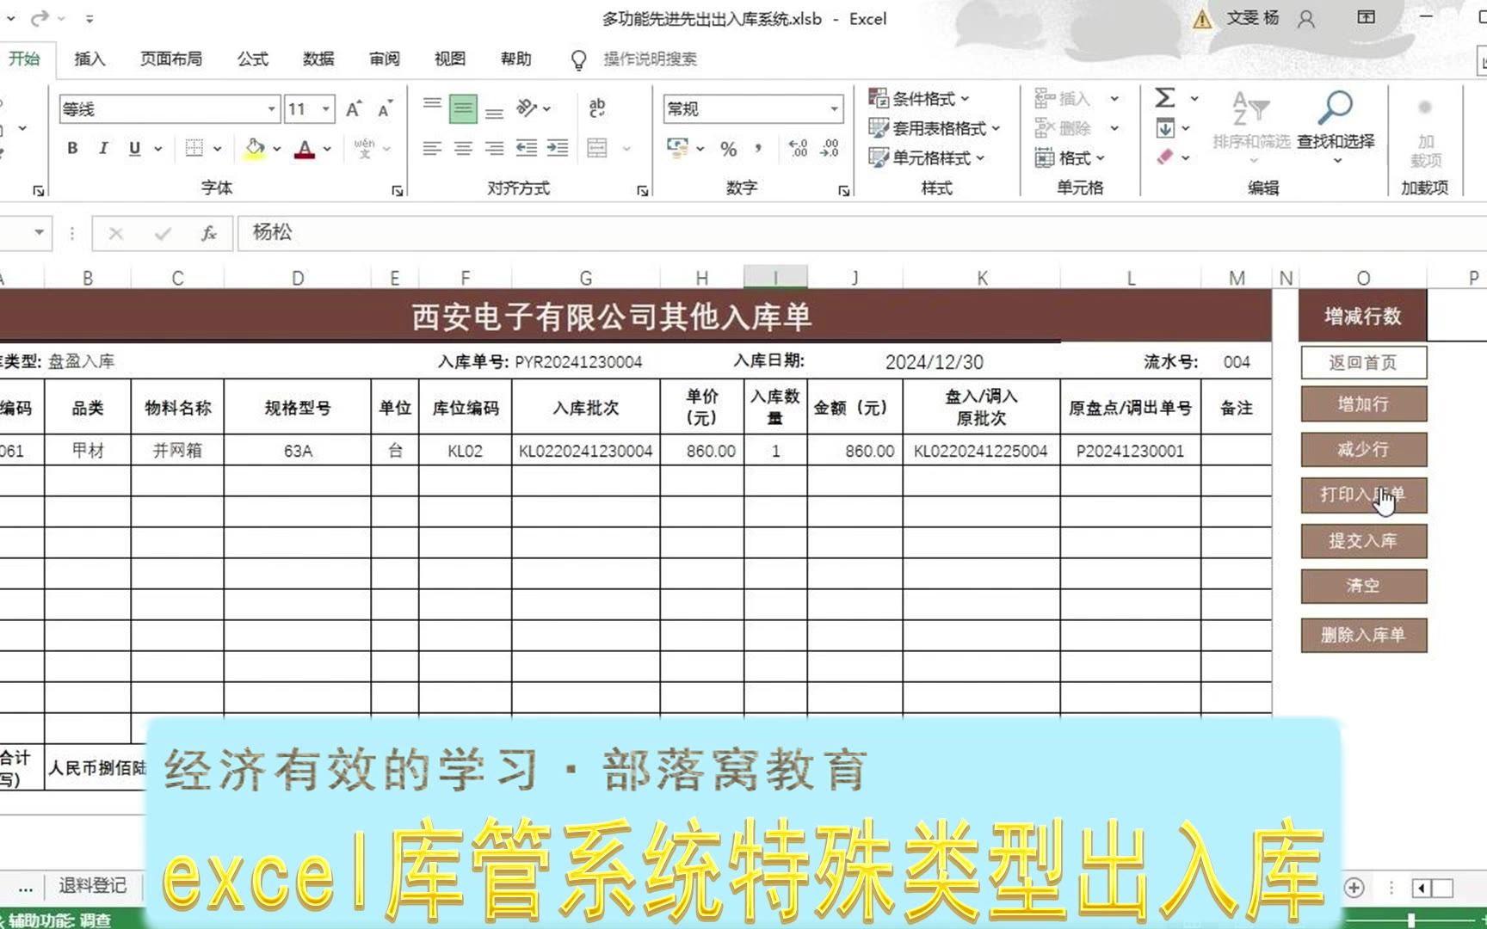Image resolution: width=1487 pixels, height=929 pixels.
Task: Click the Clear eraser icon
Action: tap(1165, 157)
